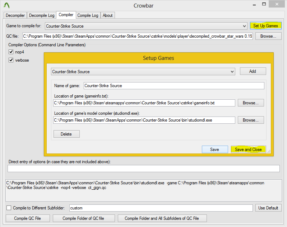
Task: Click Save and Close button
Action: click(x=248, y=150)
